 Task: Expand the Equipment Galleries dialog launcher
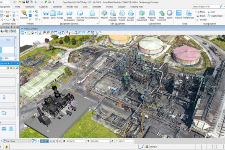(98, 24)
